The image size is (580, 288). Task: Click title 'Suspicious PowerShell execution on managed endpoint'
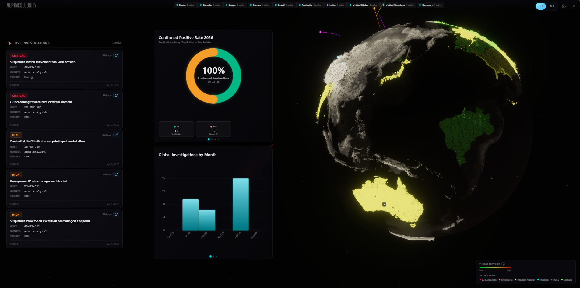[x=50, y=221]
